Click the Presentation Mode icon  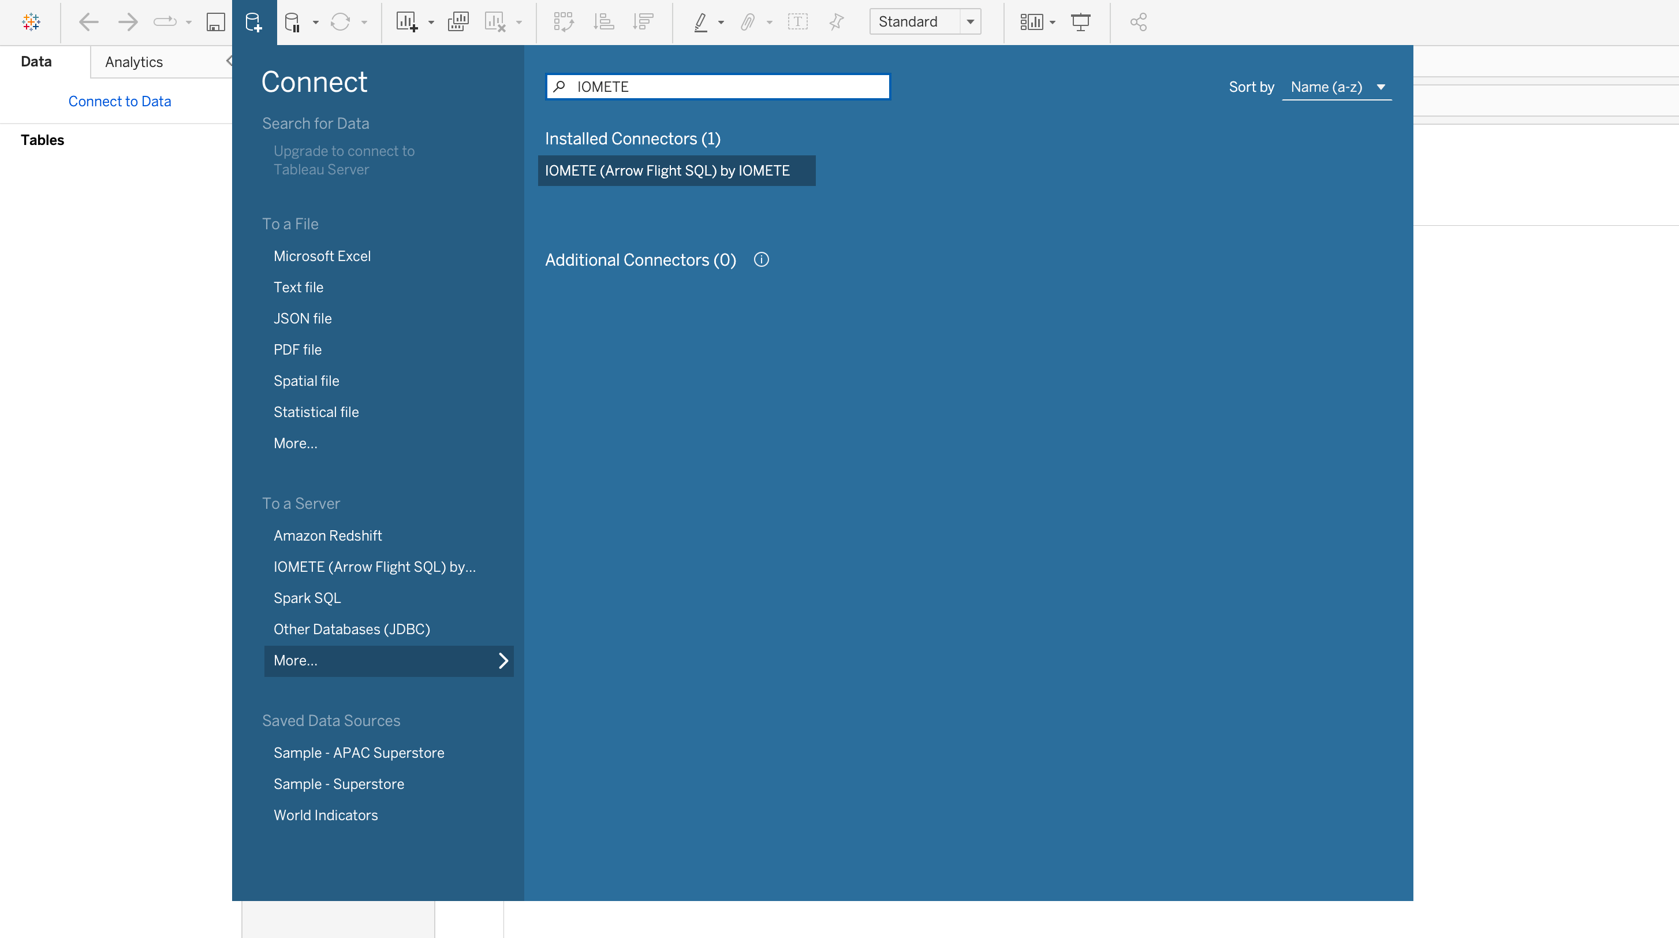click(1081, 22)
